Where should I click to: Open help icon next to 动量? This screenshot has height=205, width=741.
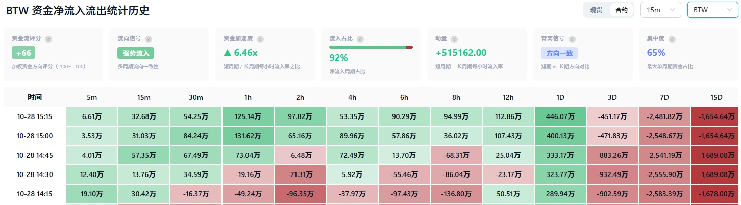click(x=454, y=39)
